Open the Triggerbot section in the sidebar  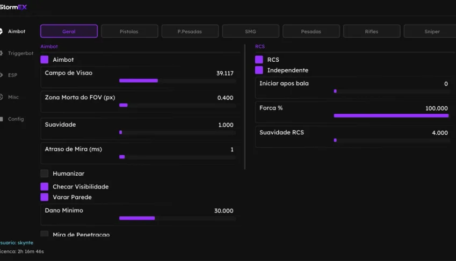tap(17, 53)
